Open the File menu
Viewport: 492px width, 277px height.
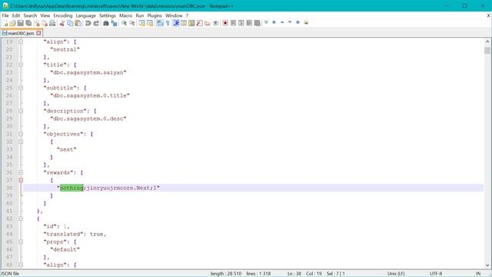(x=5, y=15)
